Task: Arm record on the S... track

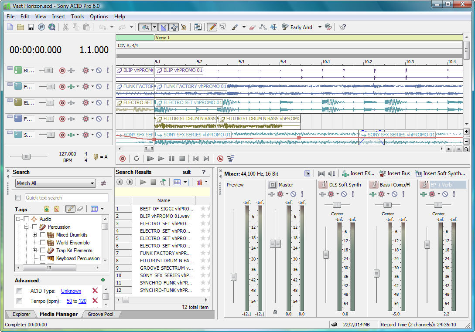Action: 62,135
